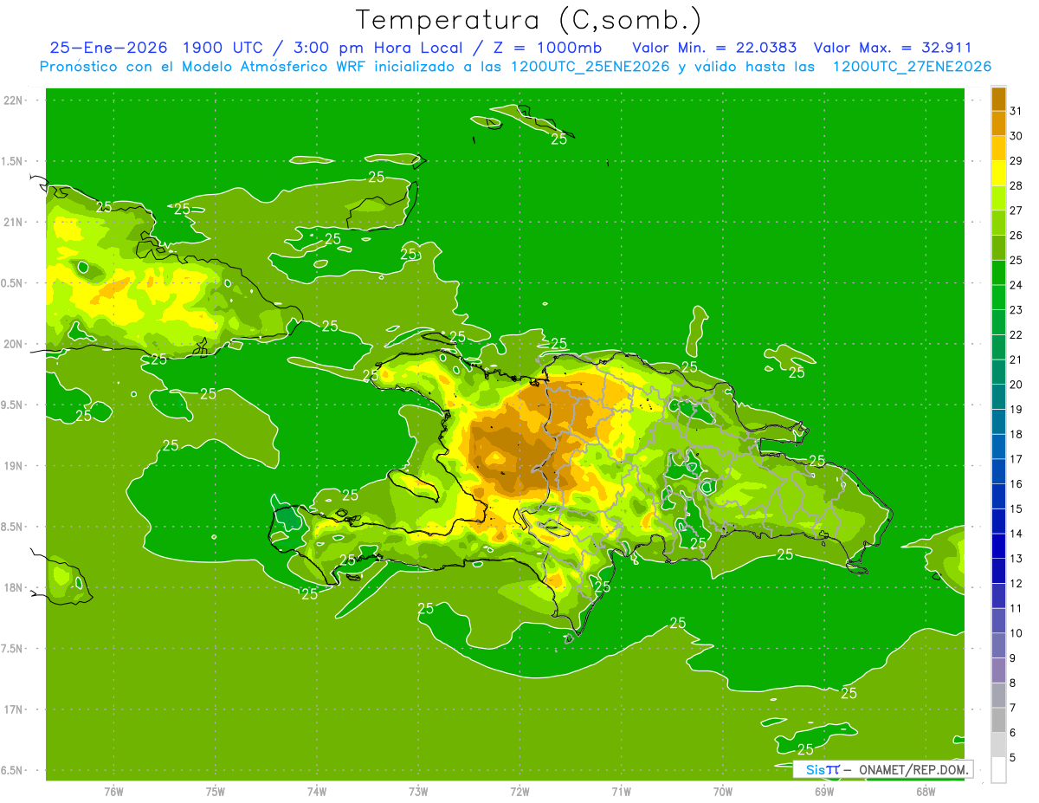Click "Valor Max. = 32.911" text

click(x=892, y=48)
